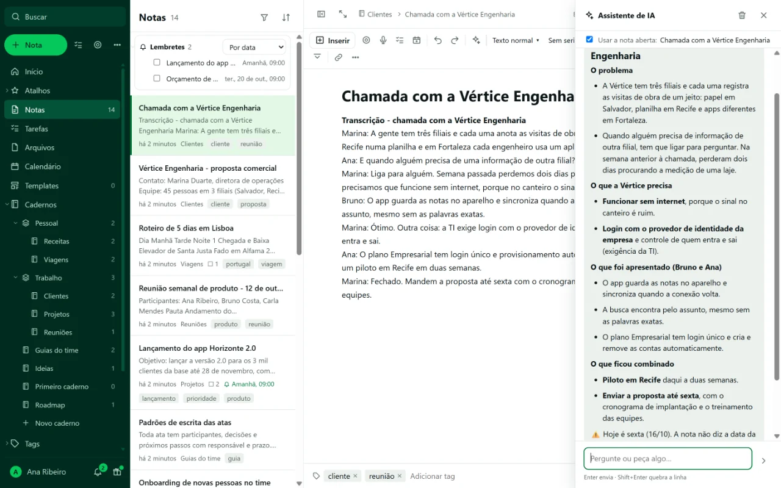
Task: Open Tarefas in the sidebar
Action: (x=63, y=129)
